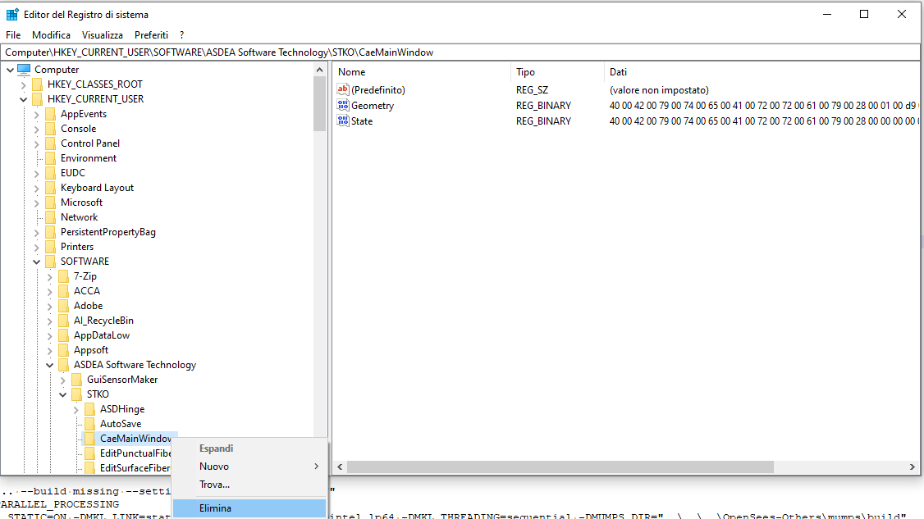Select the Keyboard Layout key

97,187
